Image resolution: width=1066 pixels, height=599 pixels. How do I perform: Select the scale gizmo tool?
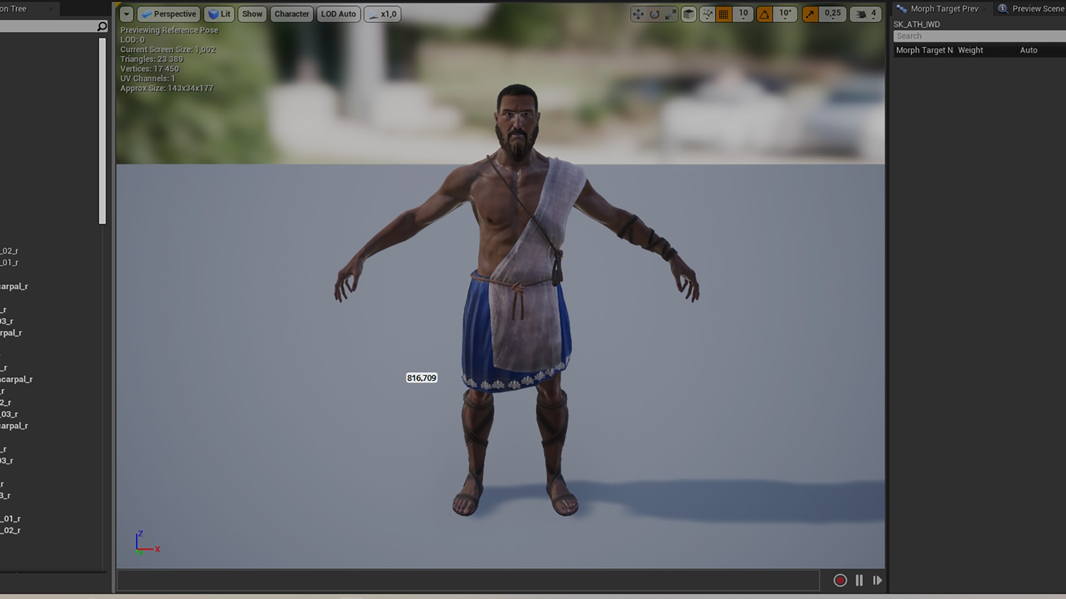coord(671,14)
